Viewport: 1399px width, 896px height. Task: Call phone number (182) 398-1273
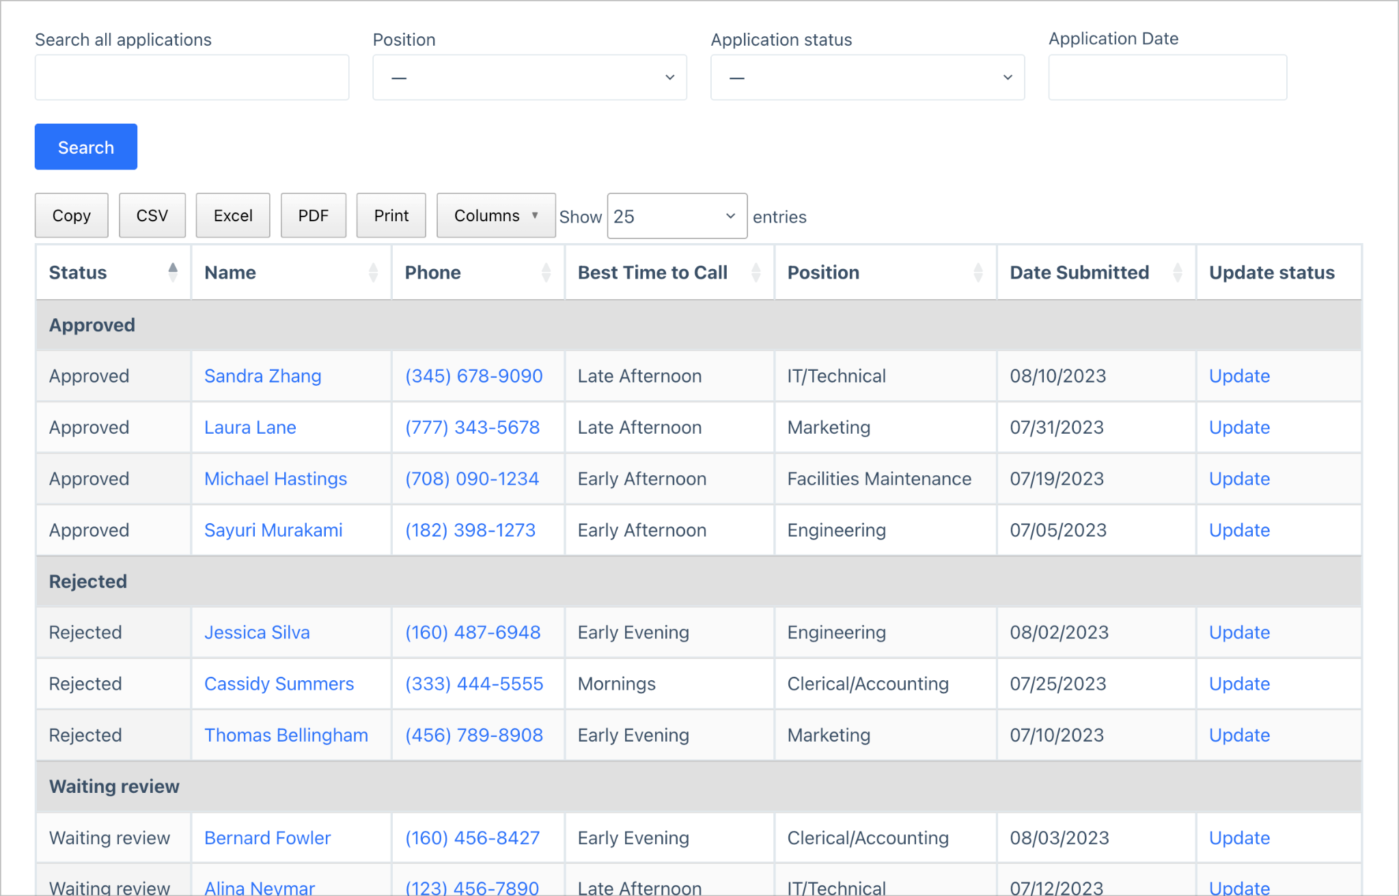pos(471,530)
